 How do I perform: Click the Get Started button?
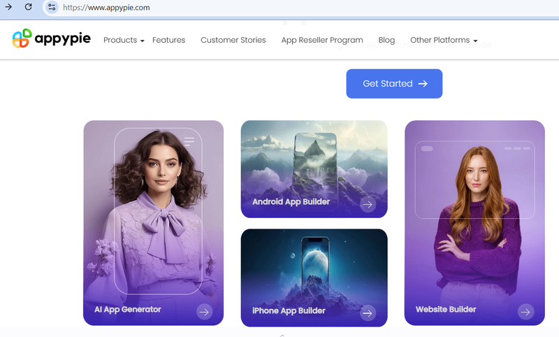tap(394, 84)
